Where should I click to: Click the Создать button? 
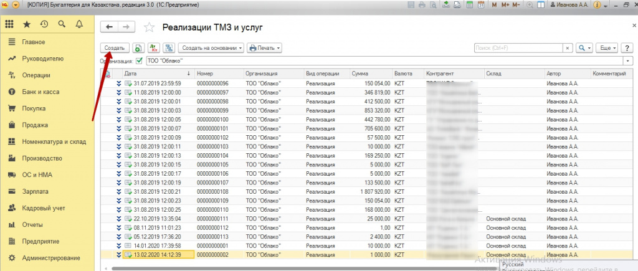click(x=115, y=48)
